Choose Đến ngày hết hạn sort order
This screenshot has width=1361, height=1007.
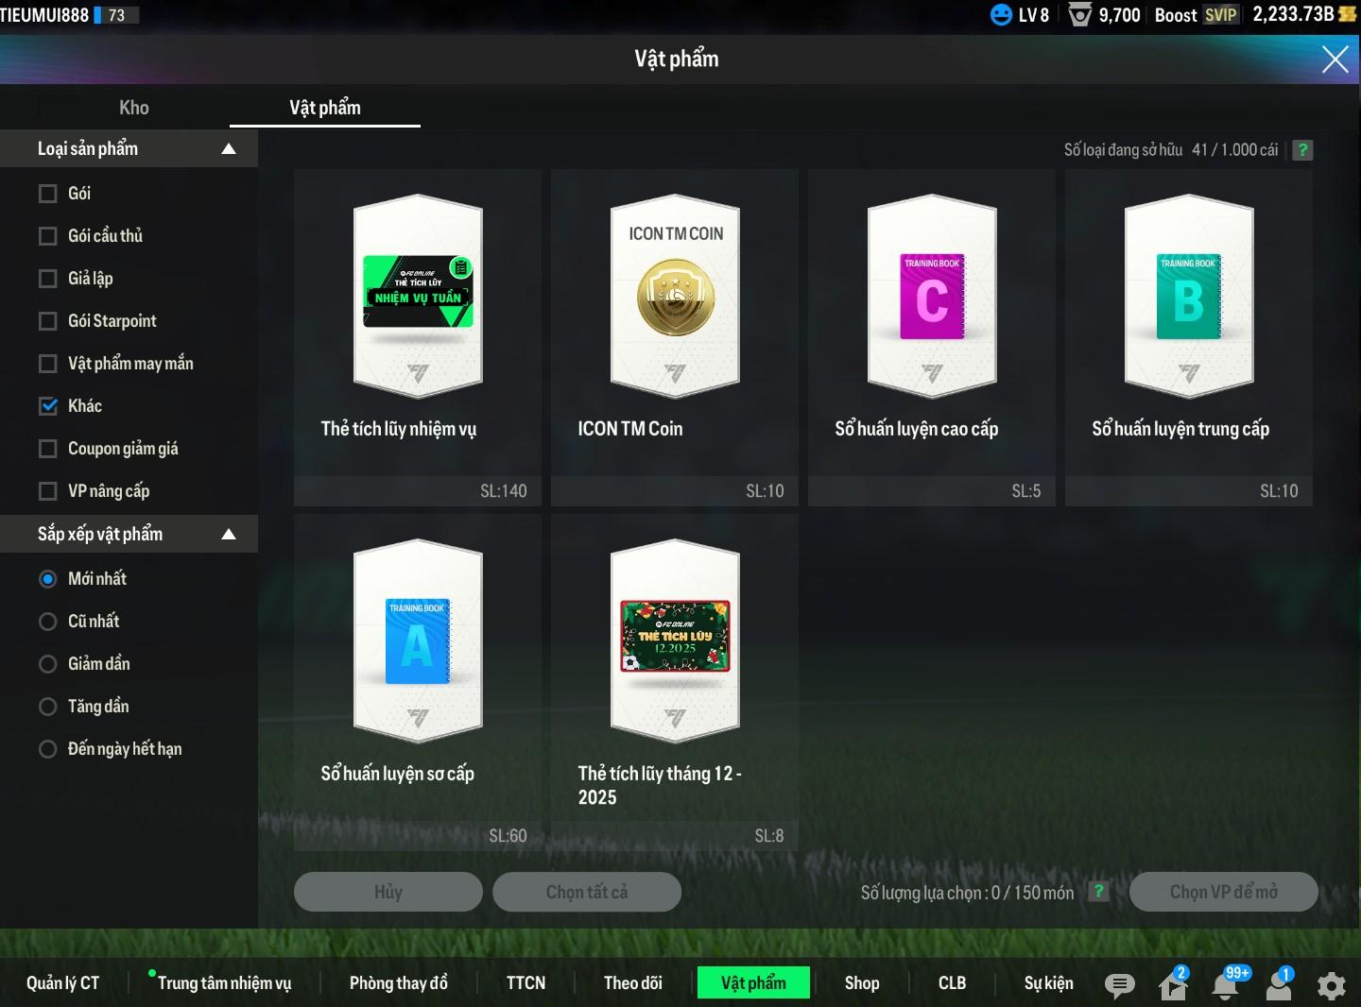click(48, 749)
